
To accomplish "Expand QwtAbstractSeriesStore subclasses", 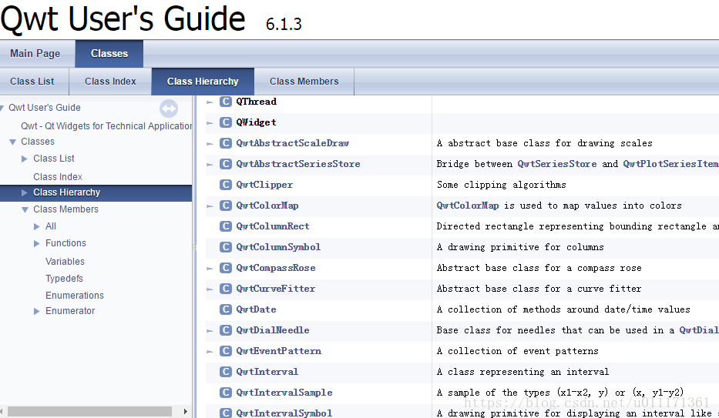I will [x=210, y=165].
